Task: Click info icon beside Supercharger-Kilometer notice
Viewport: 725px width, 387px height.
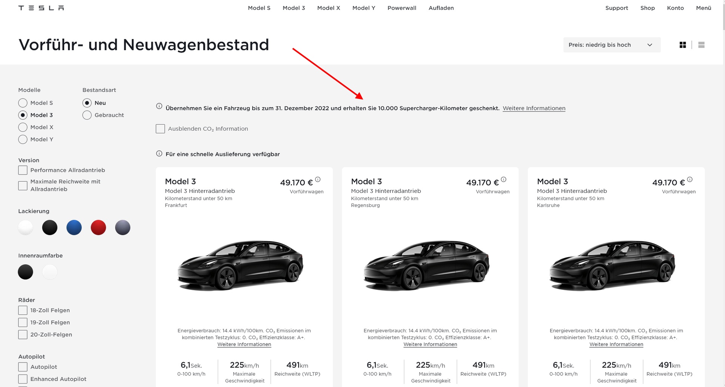Action: click(159, 106)
